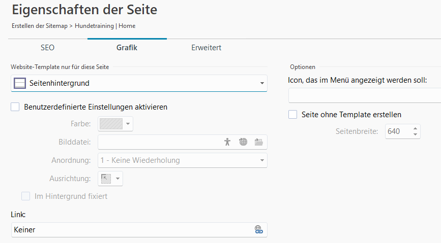
Task: Click the Ausrichtung alignment arrow icon
Action: pyautogui.click(x=106, y=179)
